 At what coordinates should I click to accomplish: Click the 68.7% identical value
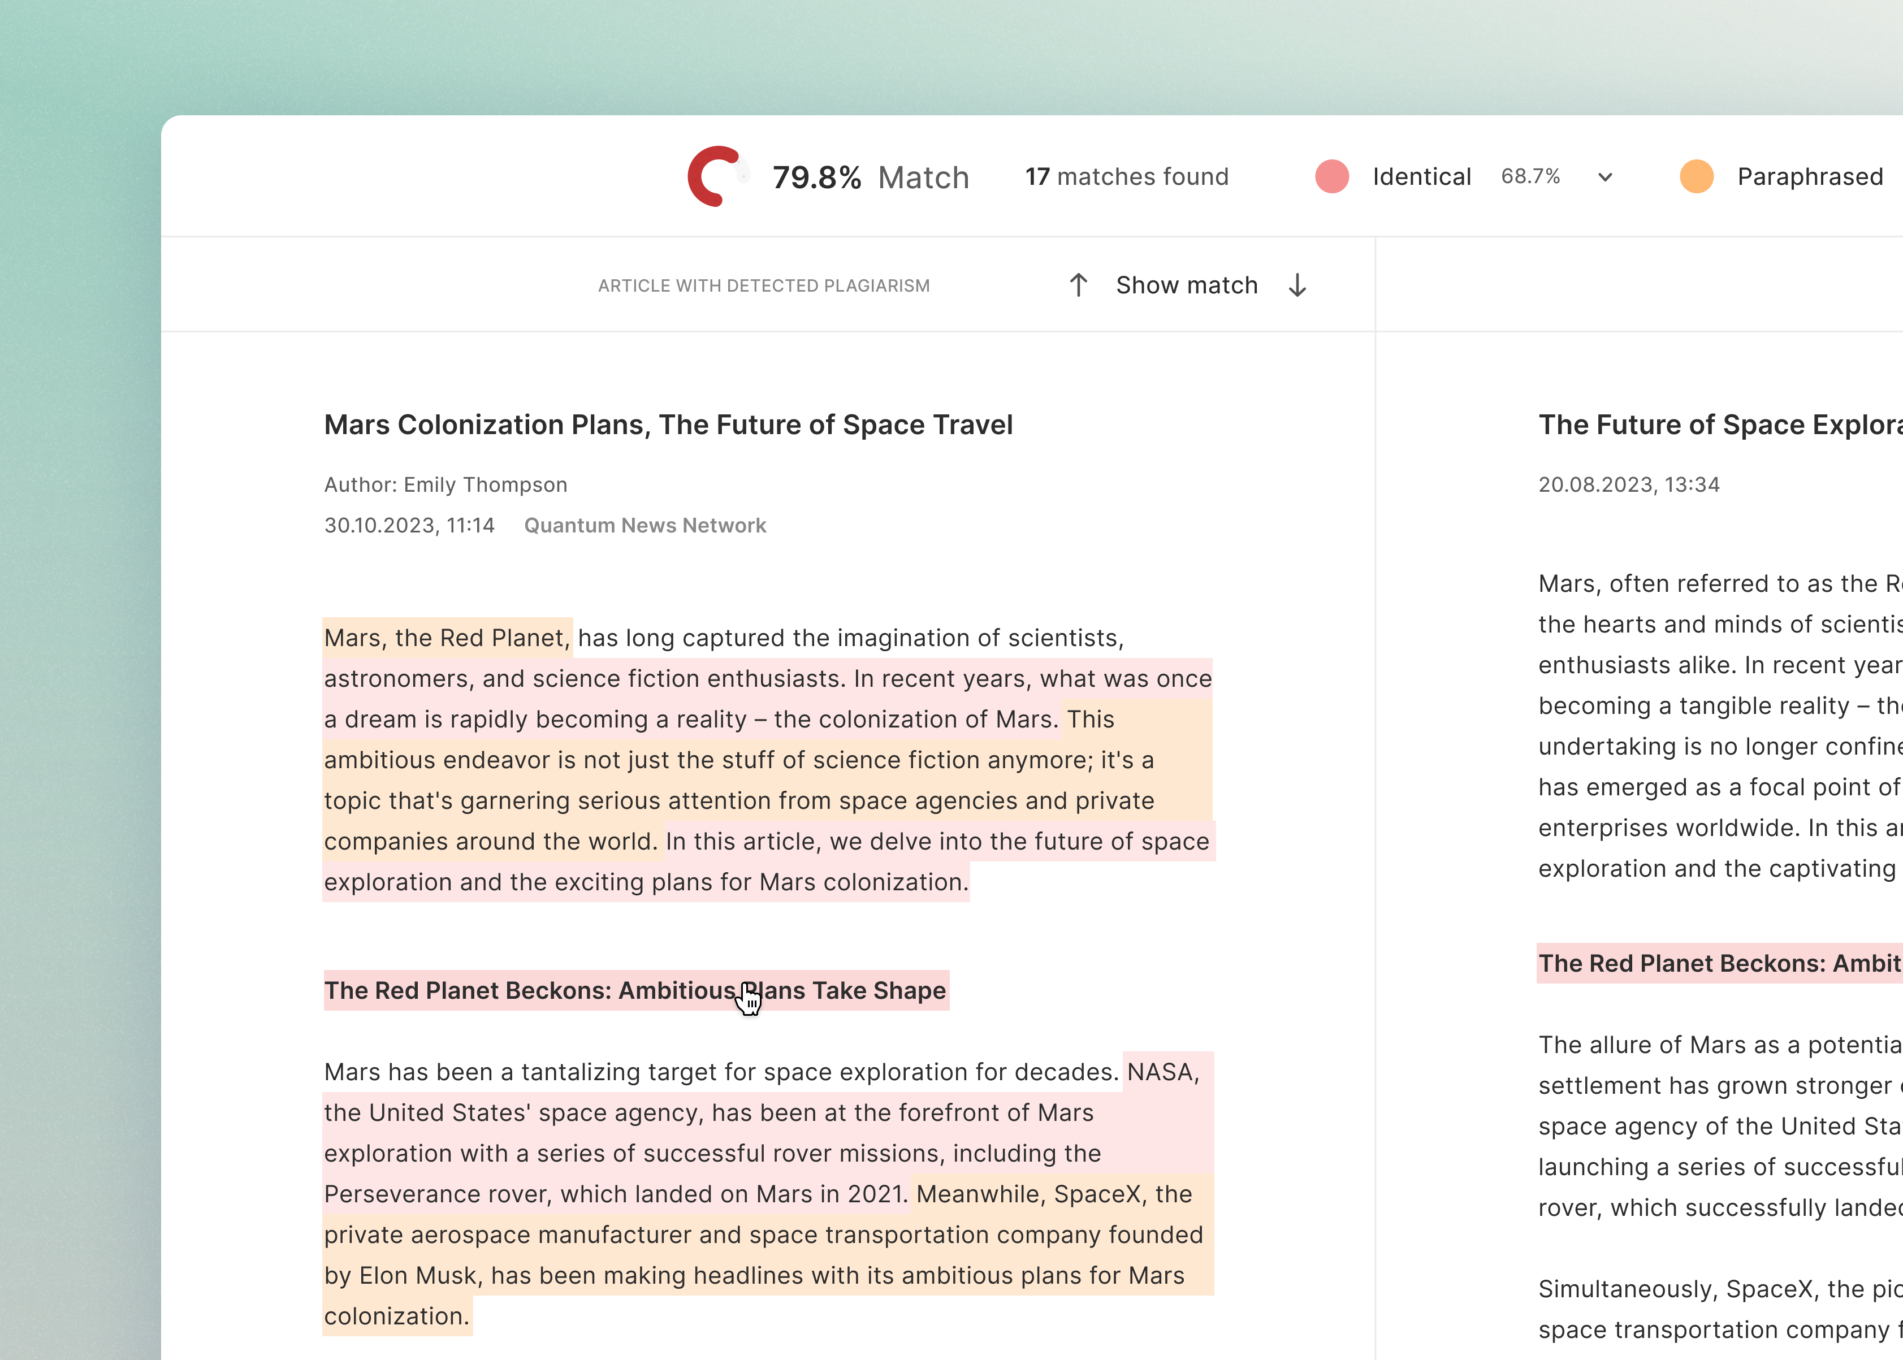(x=1530, y=177)
